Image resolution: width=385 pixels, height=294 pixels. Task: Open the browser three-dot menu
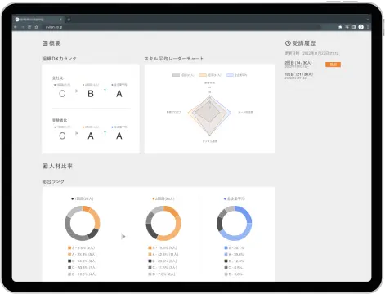[368, 27]
